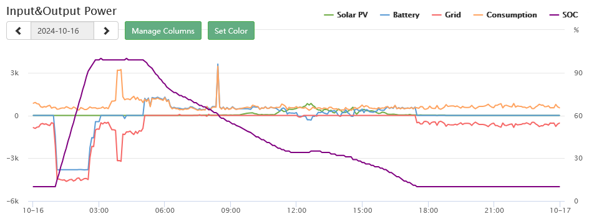Go to the previous day with left arrow
This screenshot has height=224, width=589.
(19, 30)
